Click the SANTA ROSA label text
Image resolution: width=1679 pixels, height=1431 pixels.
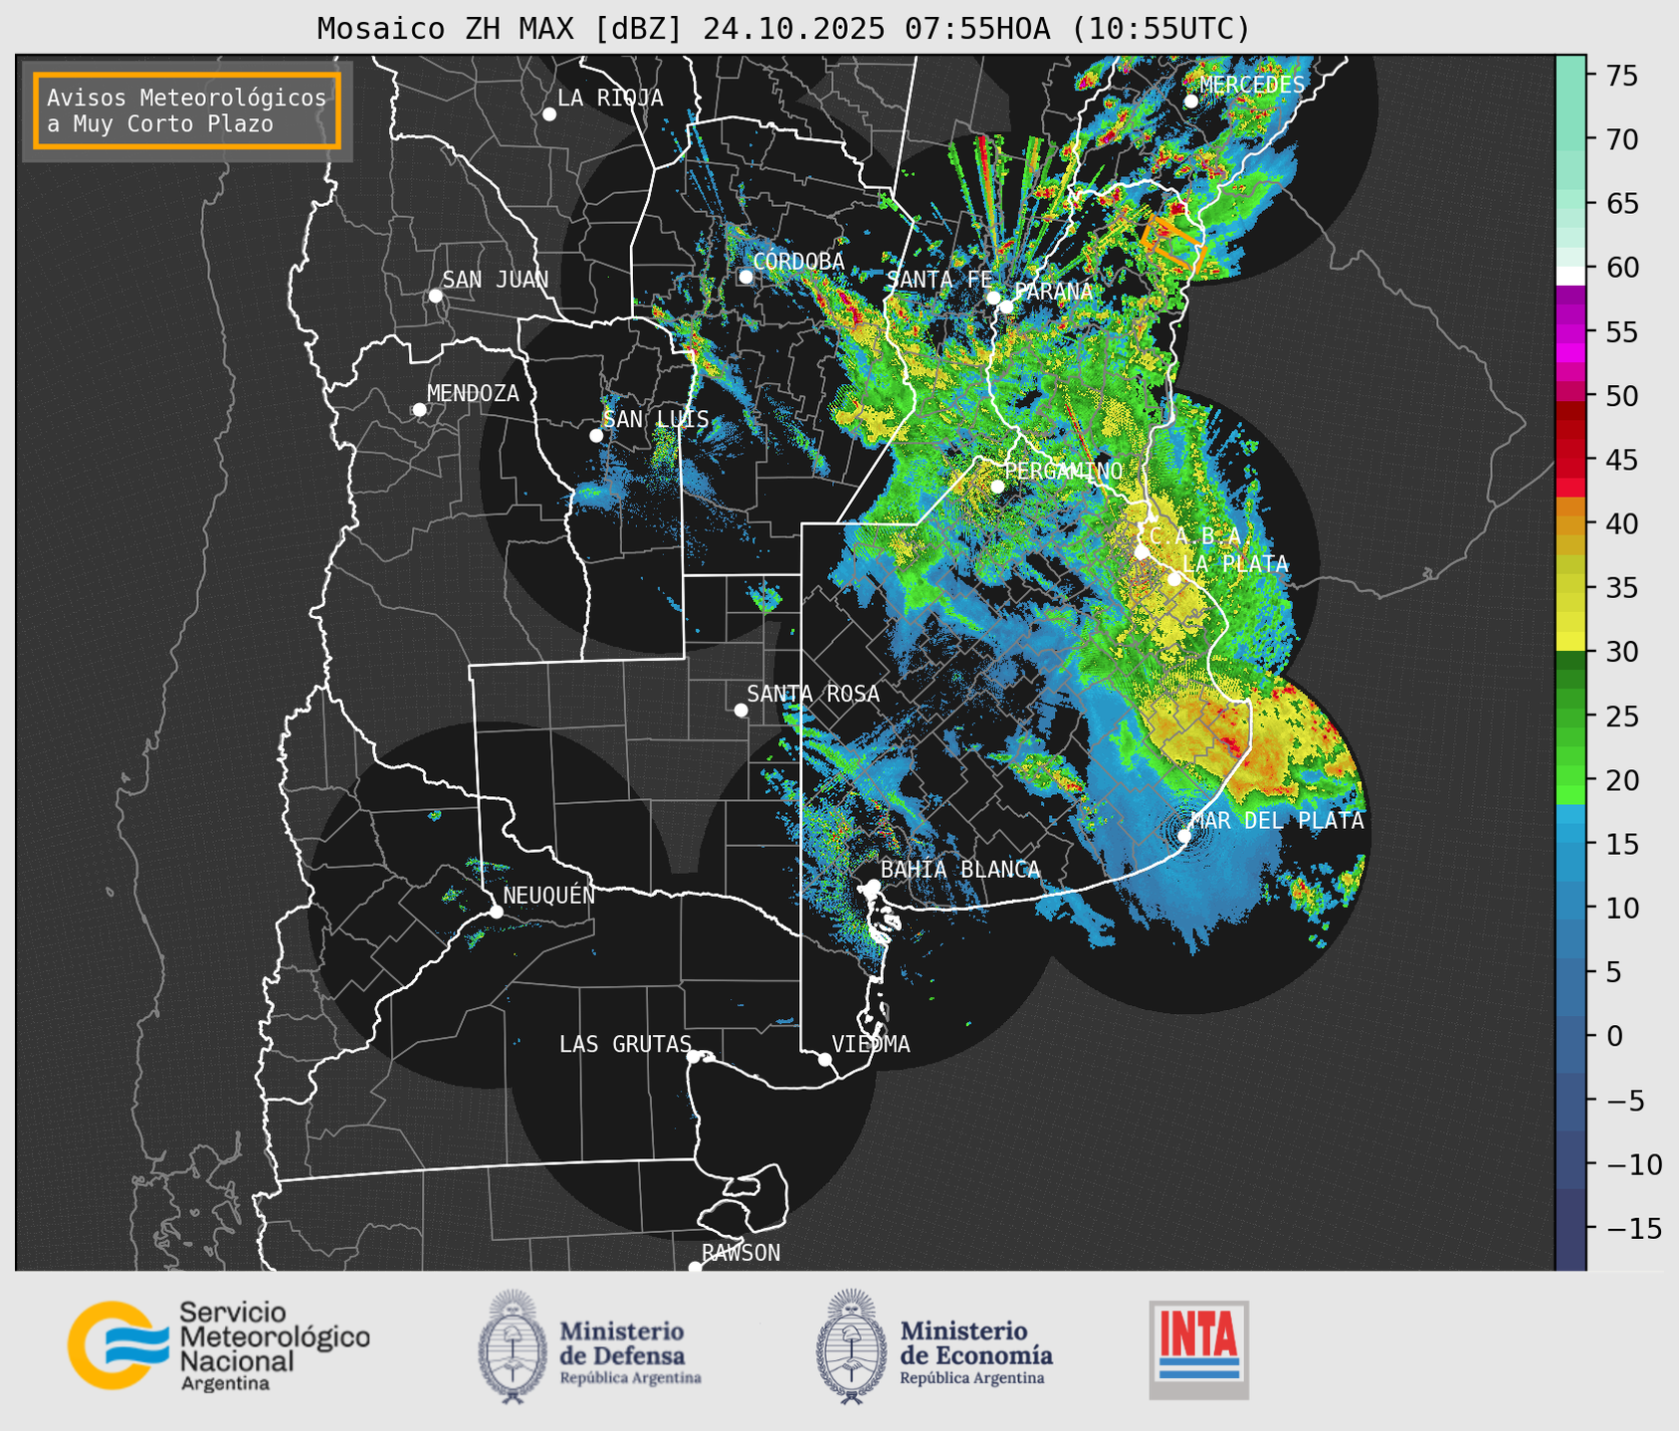[x=813, y=694]
